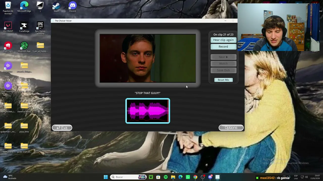Screen dimensions: 323x181
Task: Select the LogiTuneInstall desktop icon
Action: (8, 87)
